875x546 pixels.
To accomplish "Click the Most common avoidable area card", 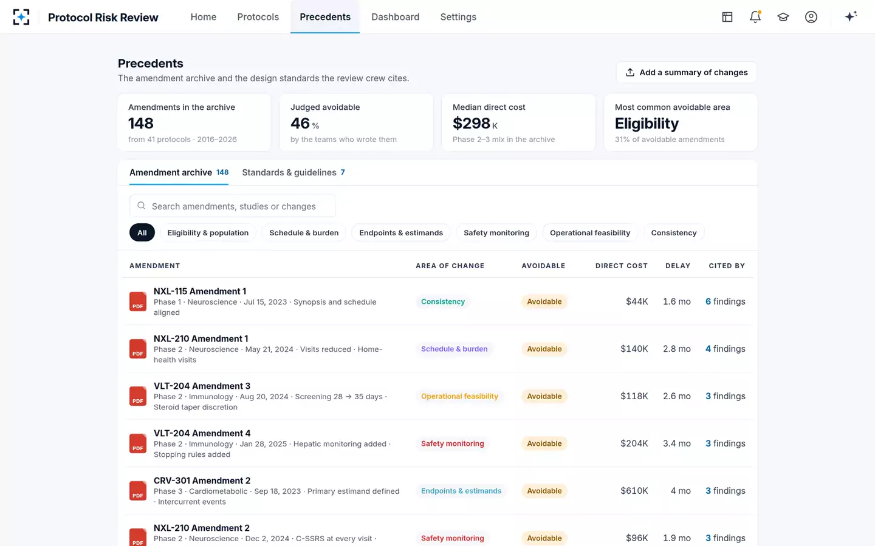I will click(x=681, y=122).
